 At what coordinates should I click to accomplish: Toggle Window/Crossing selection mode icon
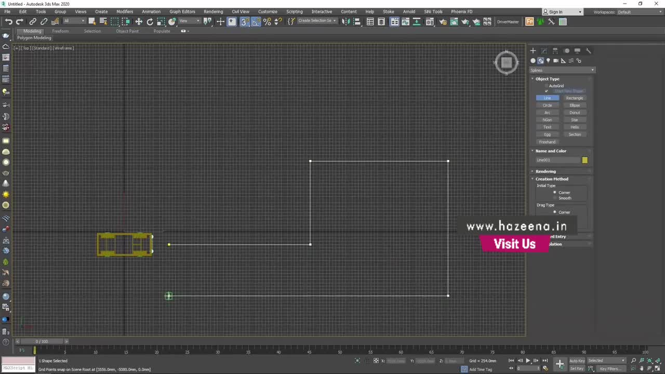click(x=126, y=21)
